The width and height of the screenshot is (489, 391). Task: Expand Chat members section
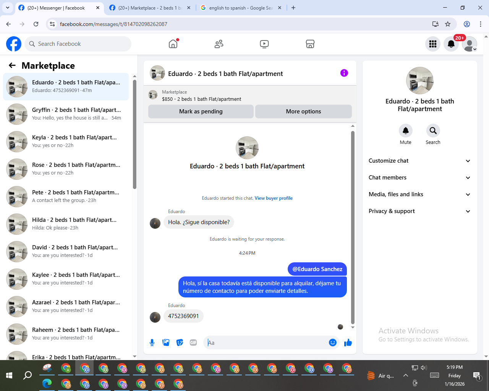pos(419,178)
